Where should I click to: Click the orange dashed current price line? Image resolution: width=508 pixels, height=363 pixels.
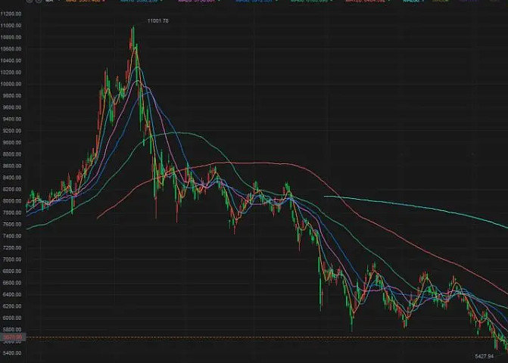267,337
